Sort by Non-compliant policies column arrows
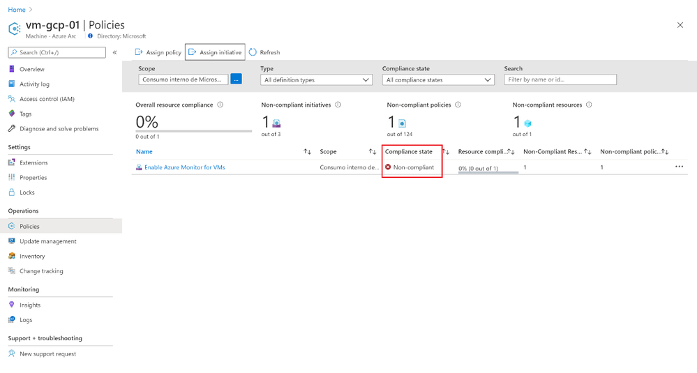This screenshot has height=373, width=697. coord(665,152)
